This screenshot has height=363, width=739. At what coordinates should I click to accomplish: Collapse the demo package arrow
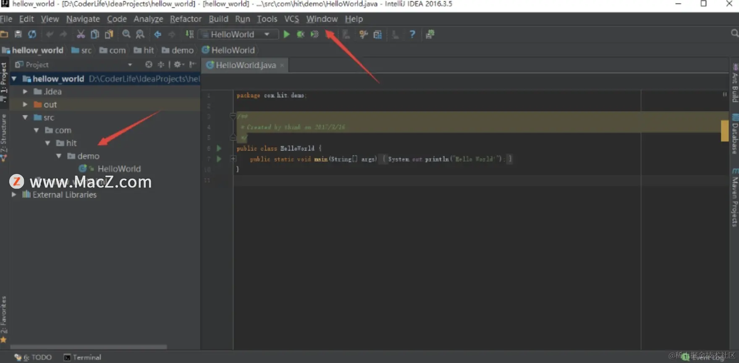(x=59, y=156)
